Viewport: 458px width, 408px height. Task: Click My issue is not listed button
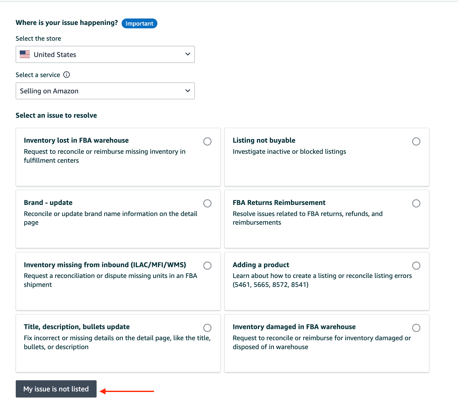pyautogui.click(x=56, y=389)
